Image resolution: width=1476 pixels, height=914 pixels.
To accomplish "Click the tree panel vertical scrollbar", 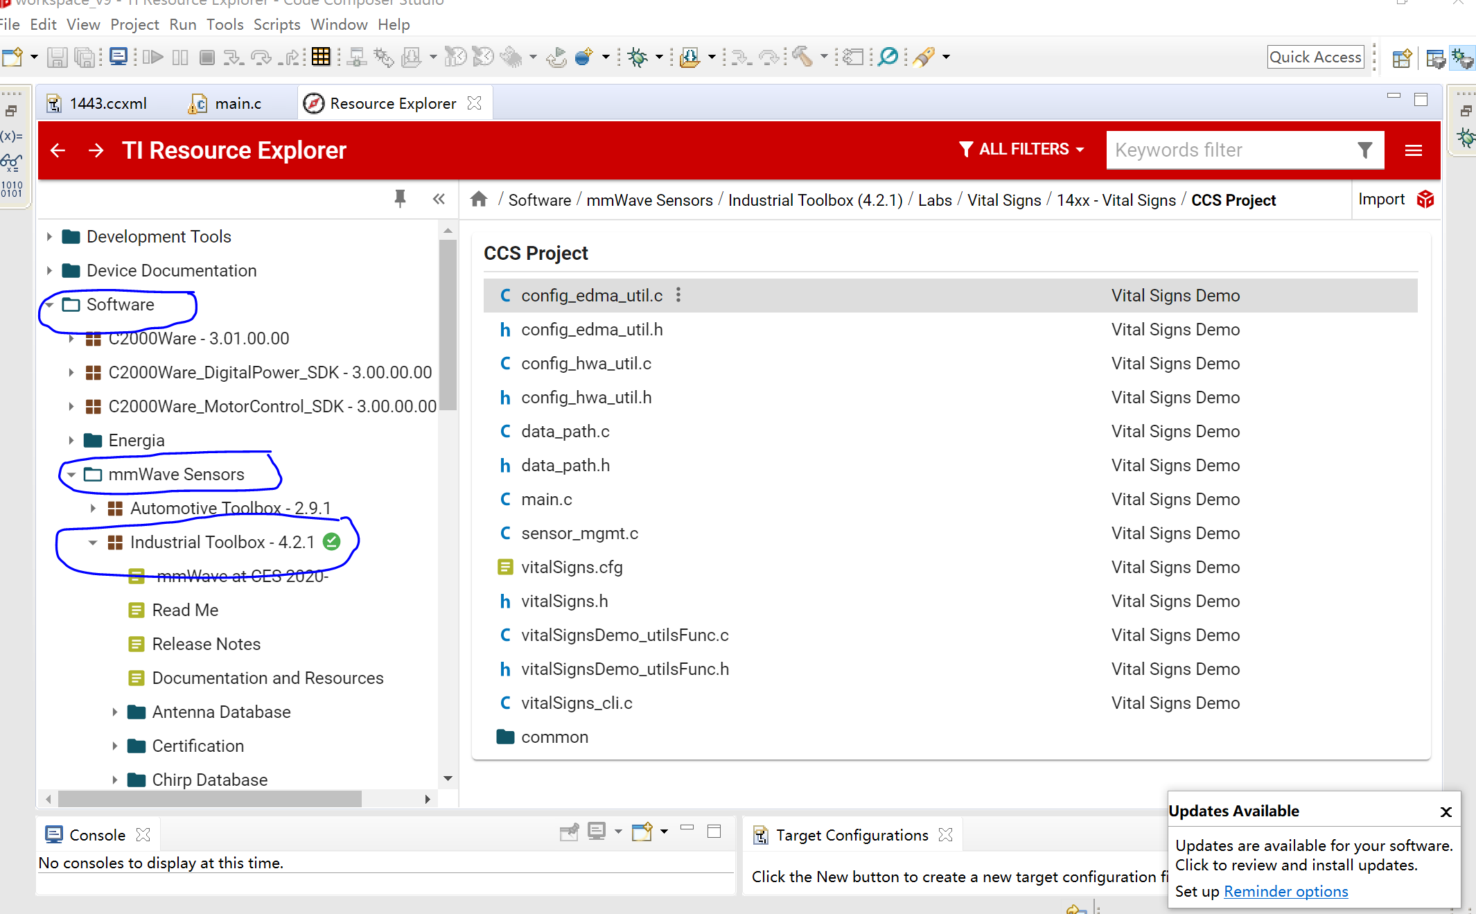I will tap(448, 326).
